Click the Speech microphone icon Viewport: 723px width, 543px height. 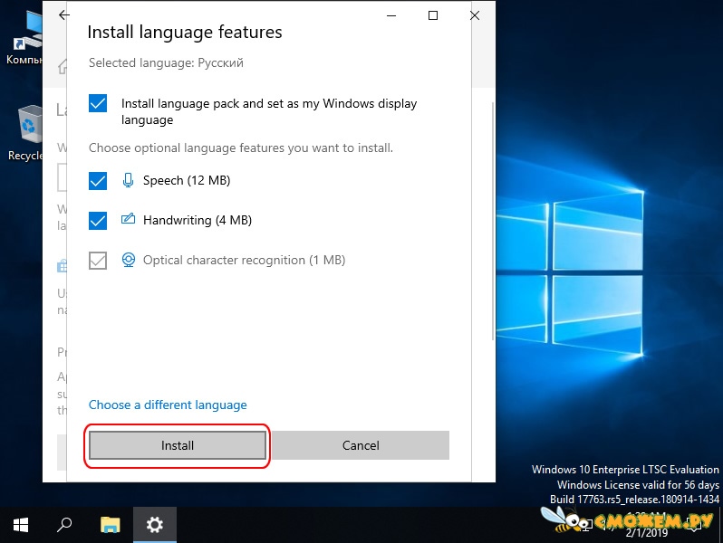(x=128, y=180)
